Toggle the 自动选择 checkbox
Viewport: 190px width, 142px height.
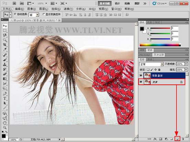click(x=15, y=14)
